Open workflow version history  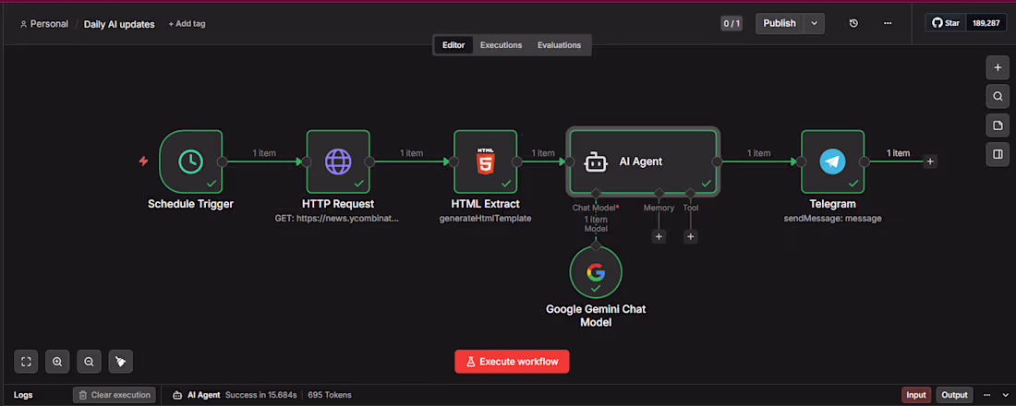854,23
